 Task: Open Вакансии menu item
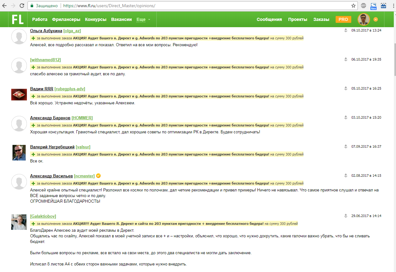[x=121, y=19]
